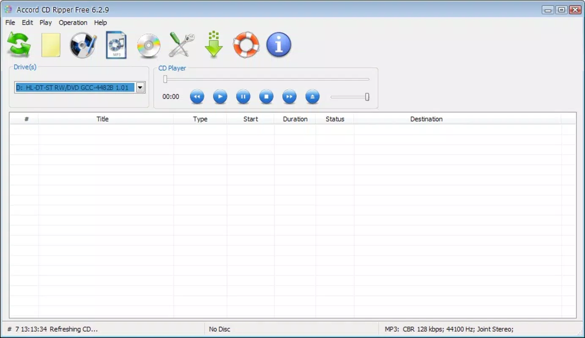Play the CD with the Play button
Image resolution: width=585 pixels, height=338 pixels.
[x=220, y=97]
